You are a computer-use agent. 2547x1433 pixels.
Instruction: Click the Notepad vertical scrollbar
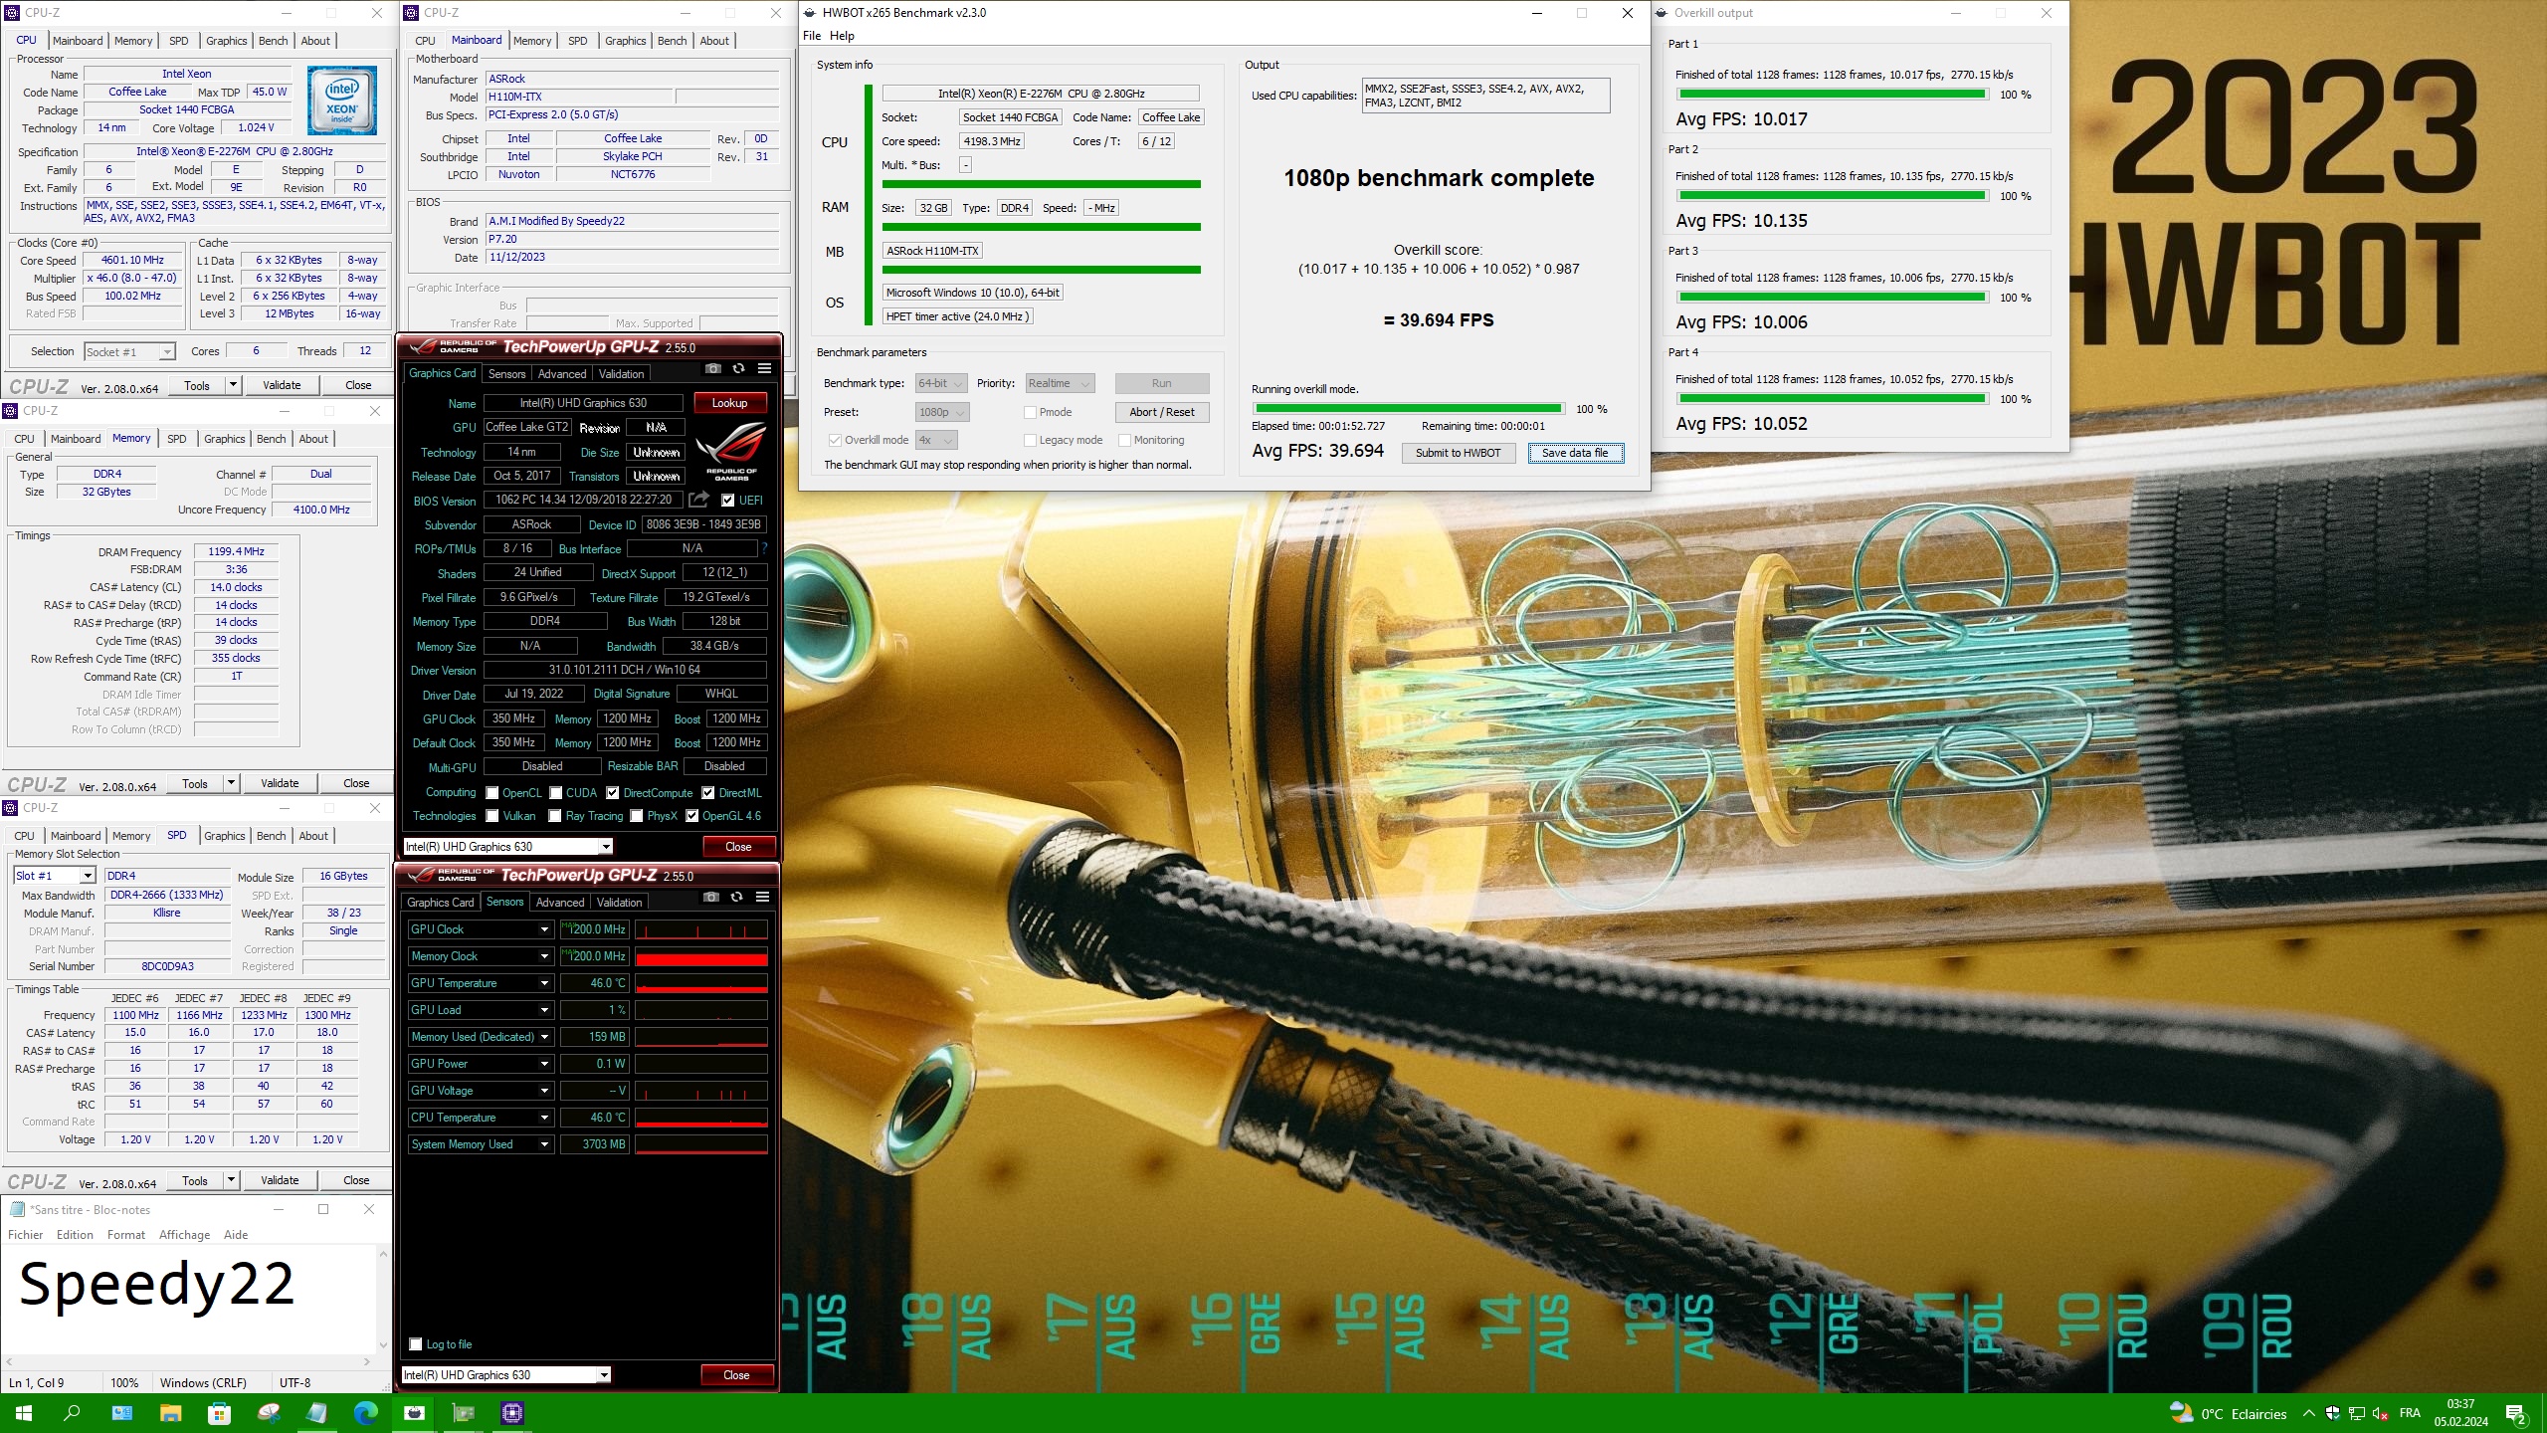point(383,1301)
